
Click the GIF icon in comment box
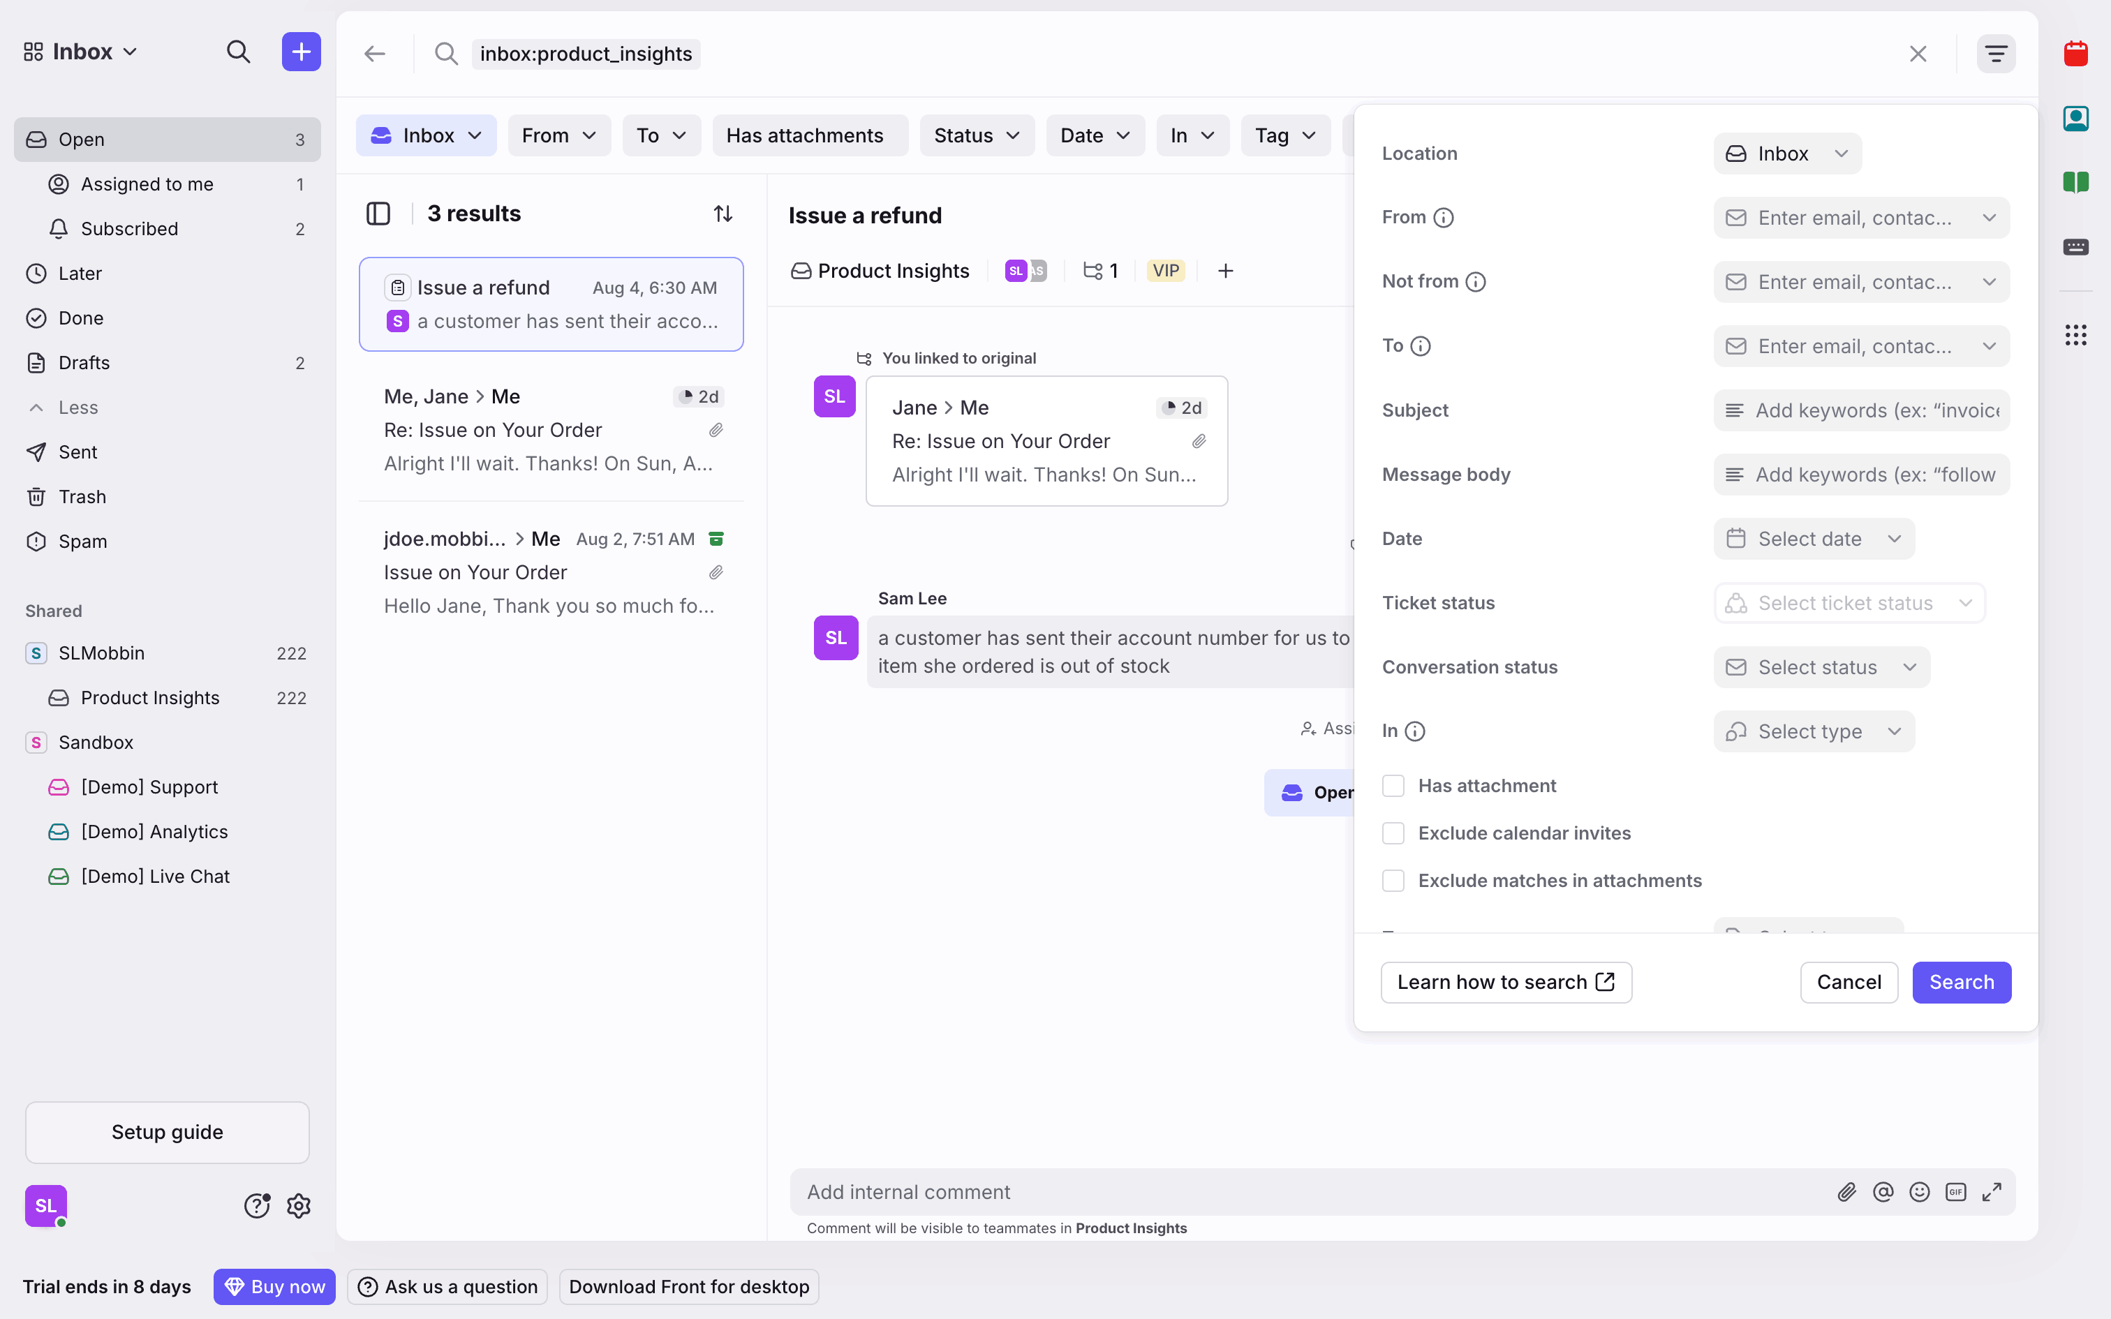pos(1955,1192)
